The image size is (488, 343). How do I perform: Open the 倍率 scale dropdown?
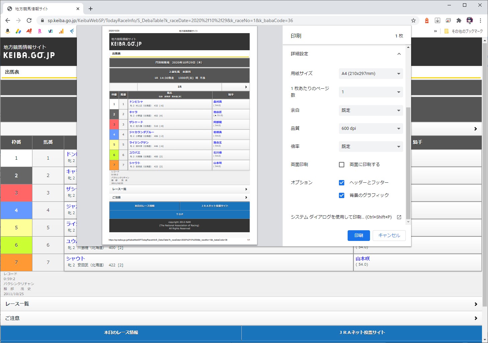tap(371, 147)
